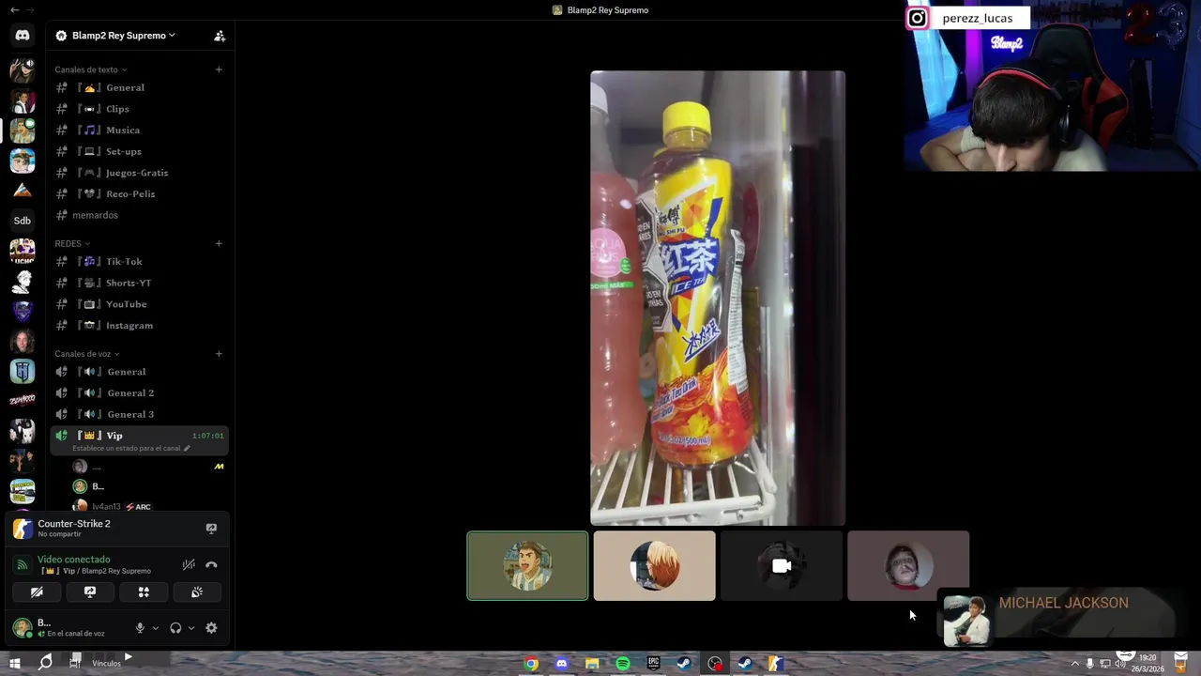Open connection signal strength icon
This screenshot has height=676, width=1201.
coord(22,565)
